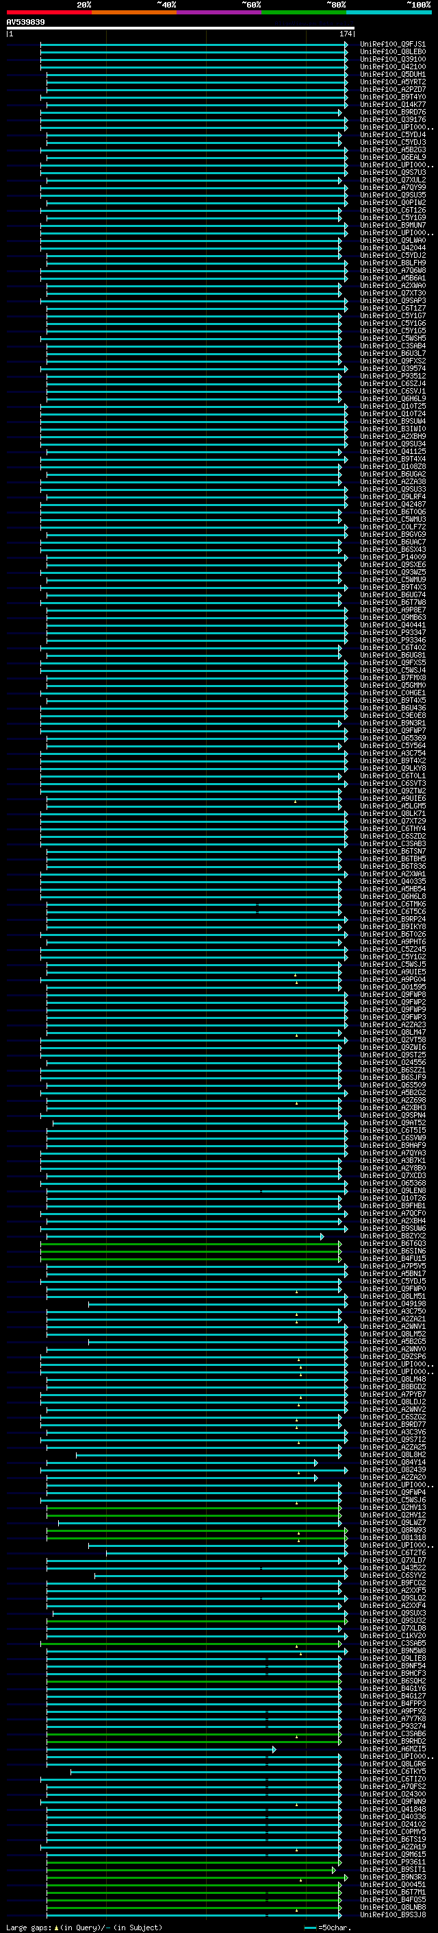
Task: Click hit label UniRef100_B9MUN7
Action: coord(392,225)
